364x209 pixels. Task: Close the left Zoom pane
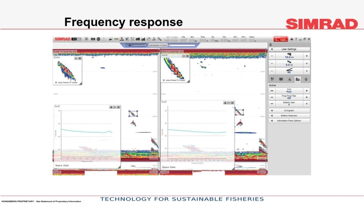coord(80,58)
